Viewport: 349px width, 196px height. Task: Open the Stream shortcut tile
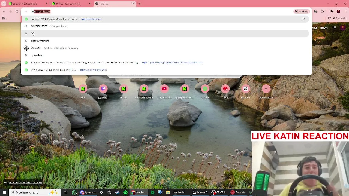tap(124, 91)
